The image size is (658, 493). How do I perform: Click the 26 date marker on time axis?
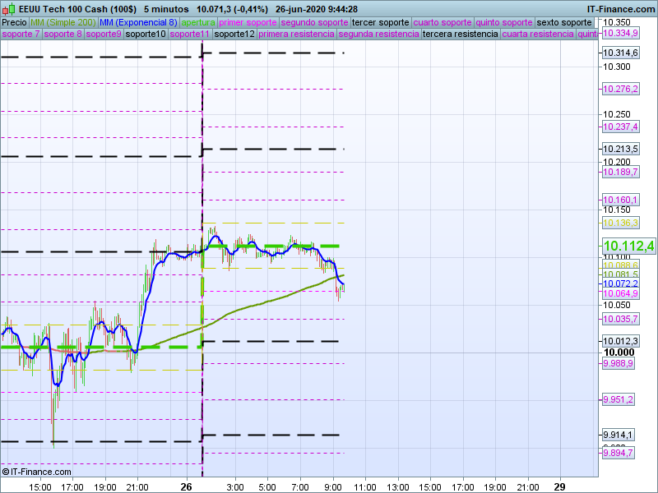coord(186,486)
